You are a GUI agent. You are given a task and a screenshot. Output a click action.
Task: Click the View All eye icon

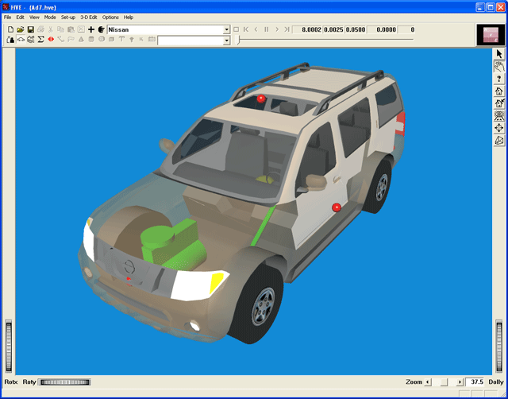[499, 116]
